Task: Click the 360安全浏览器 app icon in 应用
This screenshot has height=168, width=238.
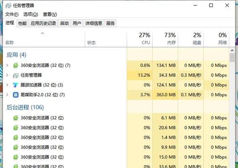Action: (16, 66)
